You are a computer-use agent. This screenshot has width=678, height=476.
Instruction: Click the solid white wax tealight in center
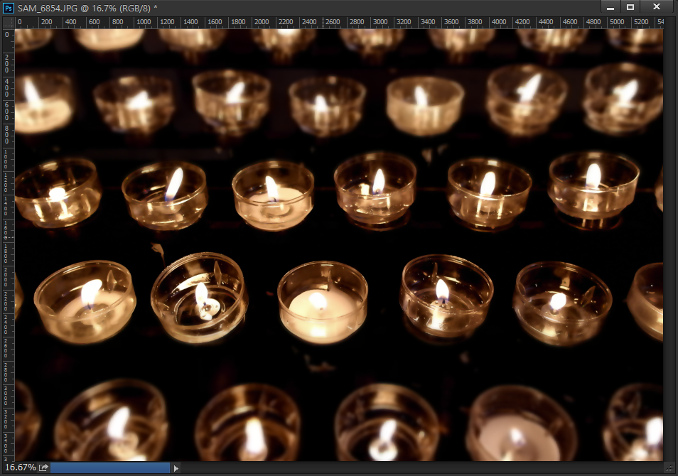click(x=321, y=303)
